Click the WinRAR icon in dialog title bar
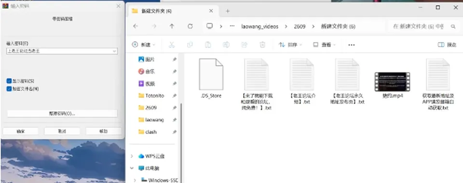The height and width of the screenshot is (183, 463). tap(5, 6)
